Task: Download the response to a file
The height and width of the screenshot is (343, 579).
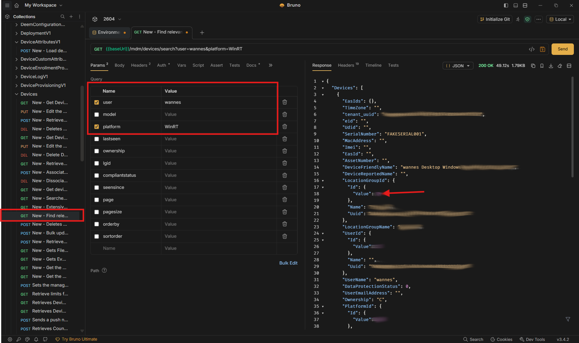Action: 551,66
